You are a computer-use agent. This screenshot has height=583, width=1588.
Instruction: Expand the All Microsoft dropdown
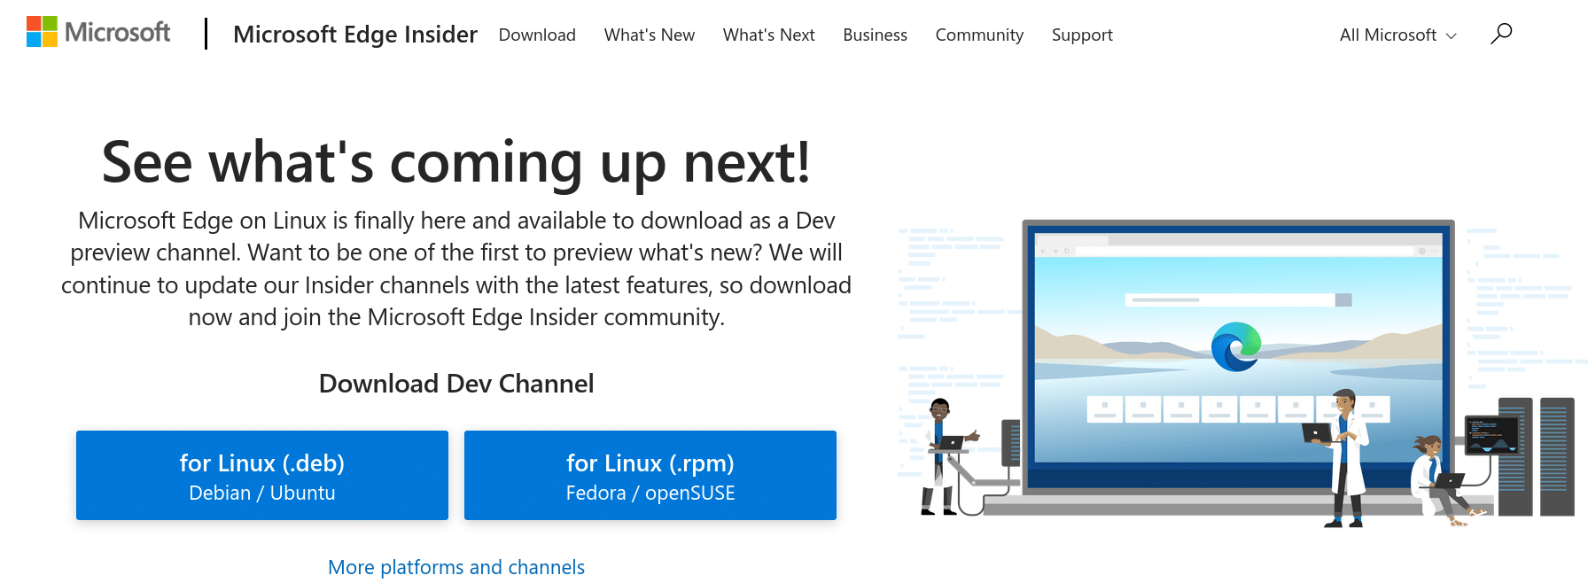tap(1397, 35)
